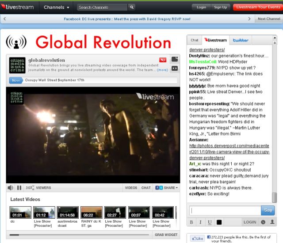Click the Say send button
The image size is (283, 243).
[268, 210]
